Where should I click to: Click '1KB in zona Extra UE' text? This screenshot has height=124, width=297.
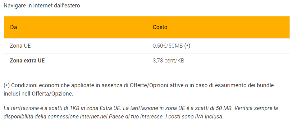point(95,108)
